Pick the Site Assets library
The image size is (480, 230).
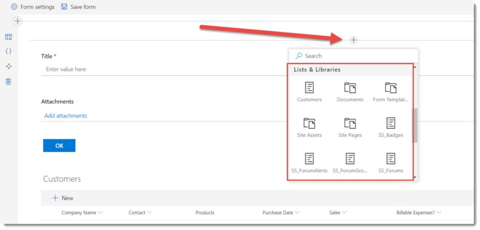309,124
